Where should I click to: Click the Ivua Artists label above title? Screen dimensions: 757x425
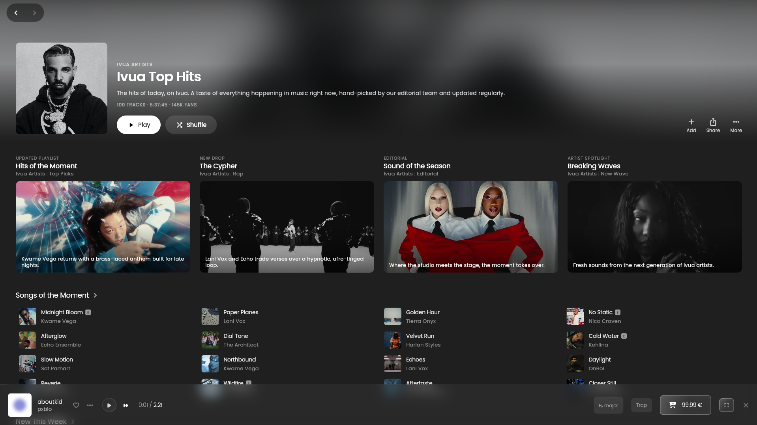135,65
